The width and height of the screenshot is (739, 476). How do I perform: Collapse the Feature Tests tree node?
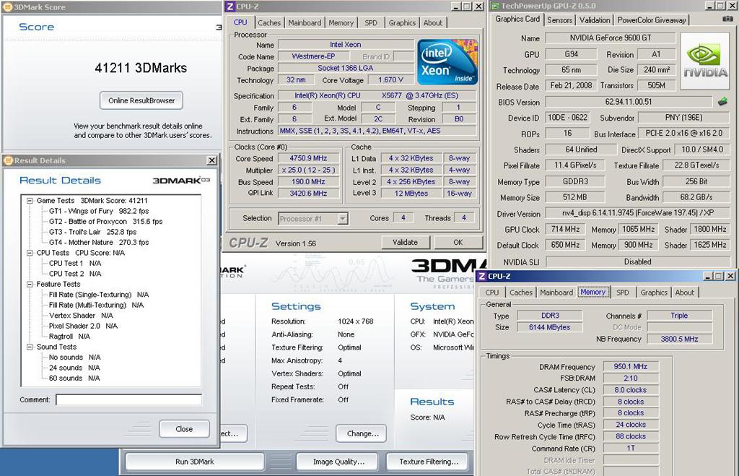tap(30, 285)
